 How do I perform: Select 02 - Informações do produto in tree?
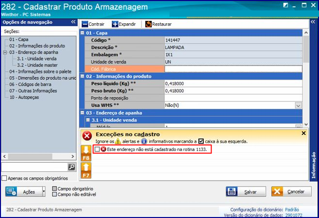click(x=37, y=46)
